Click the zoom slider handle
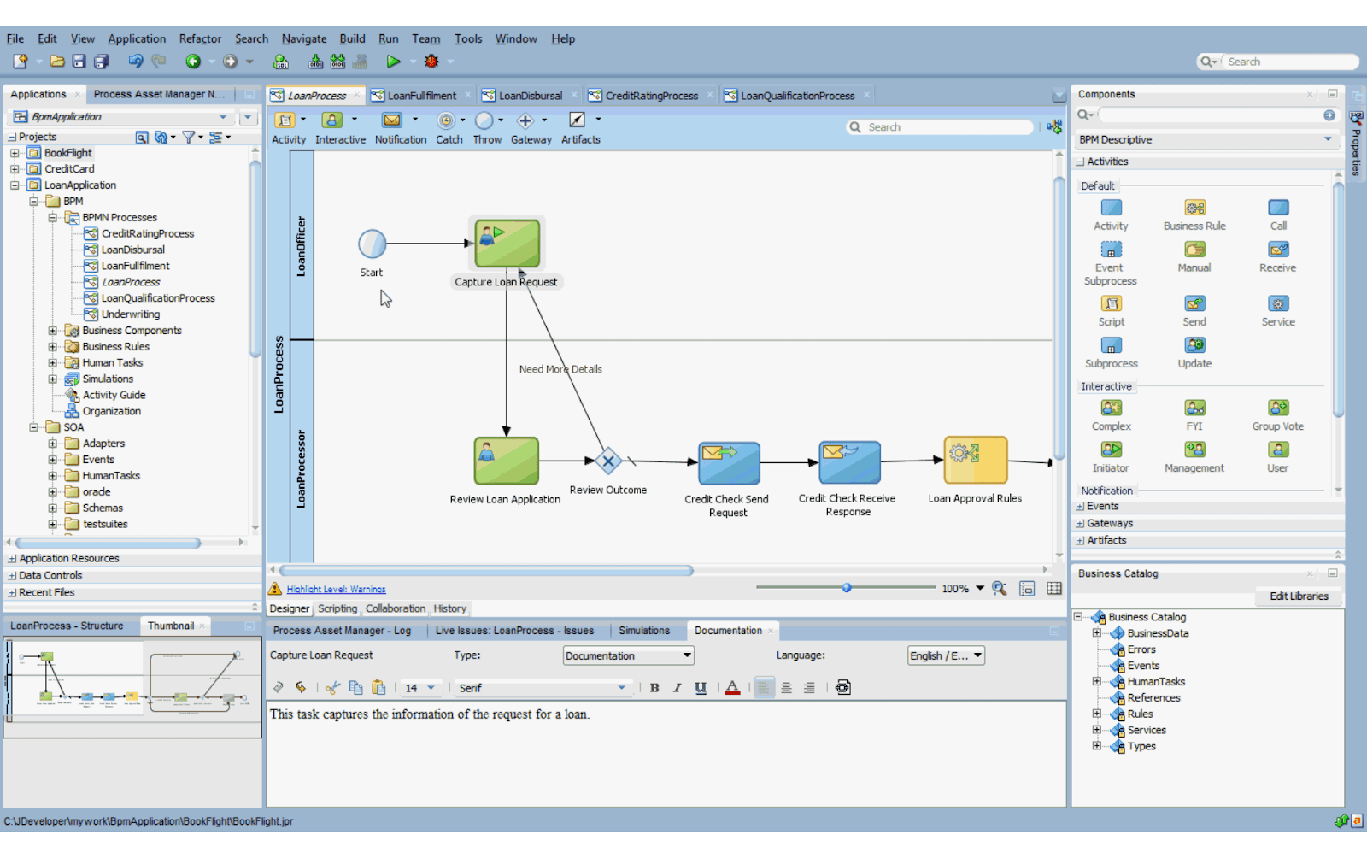Image resolution: width=1367 pixels, height=858 pixels. pos(847,588)
